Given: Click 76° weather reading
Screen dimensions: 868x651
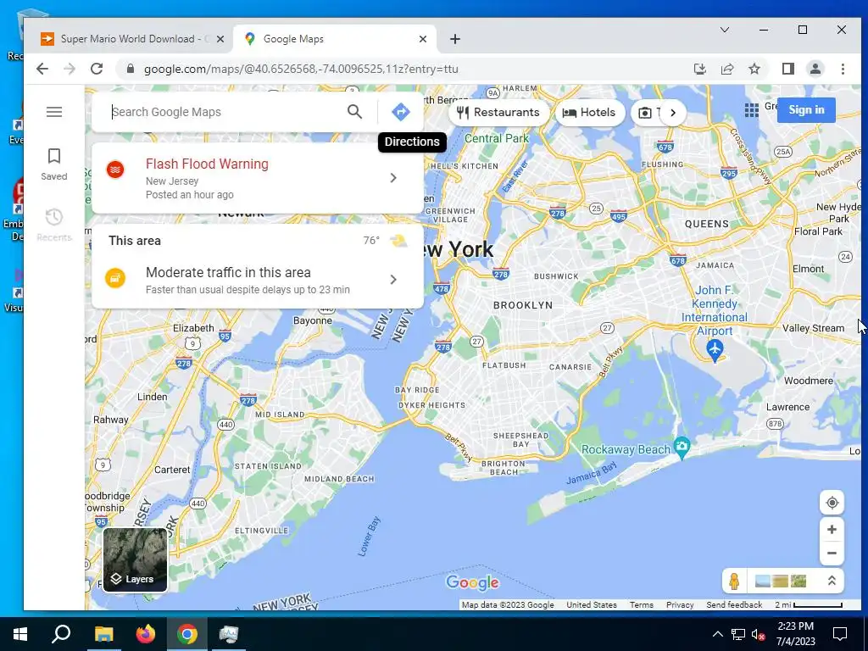Looking at the screenshot, I should coord(371,240).
